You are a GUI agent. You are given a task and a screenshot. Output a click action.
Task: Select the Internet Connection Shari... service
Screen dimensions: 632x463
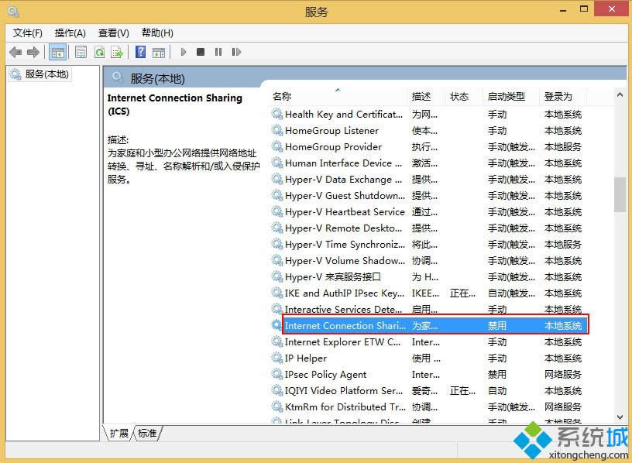[x=428, y=326]
